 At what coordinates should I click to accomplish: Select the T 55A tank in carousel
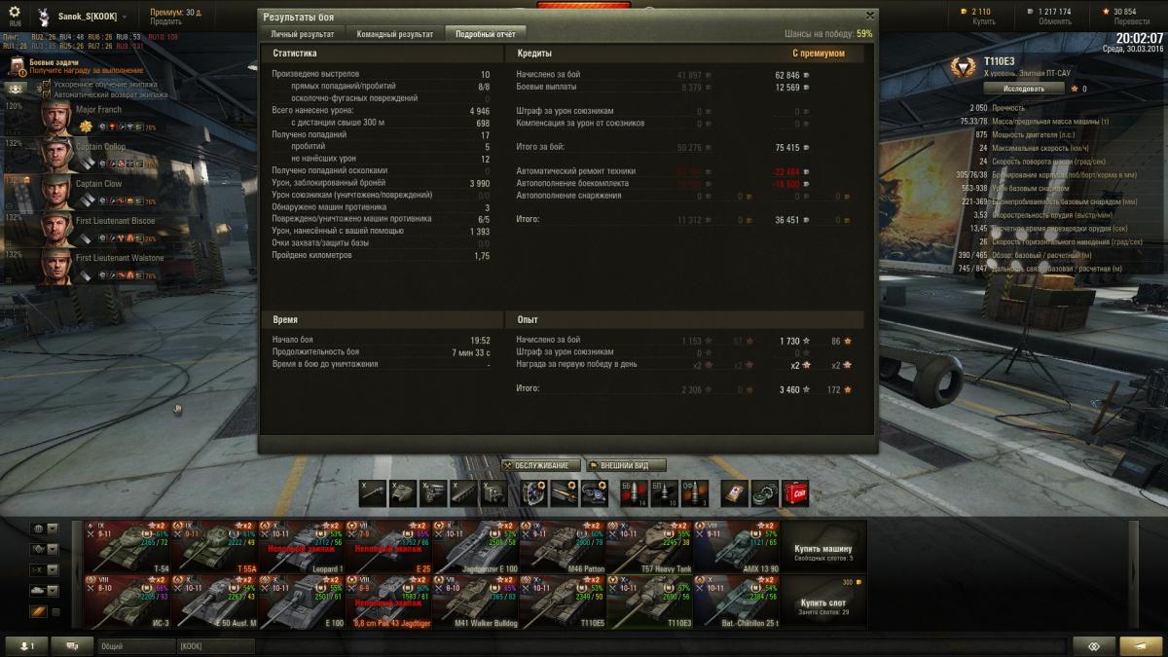pyautogui.click(x=214, y=547)
